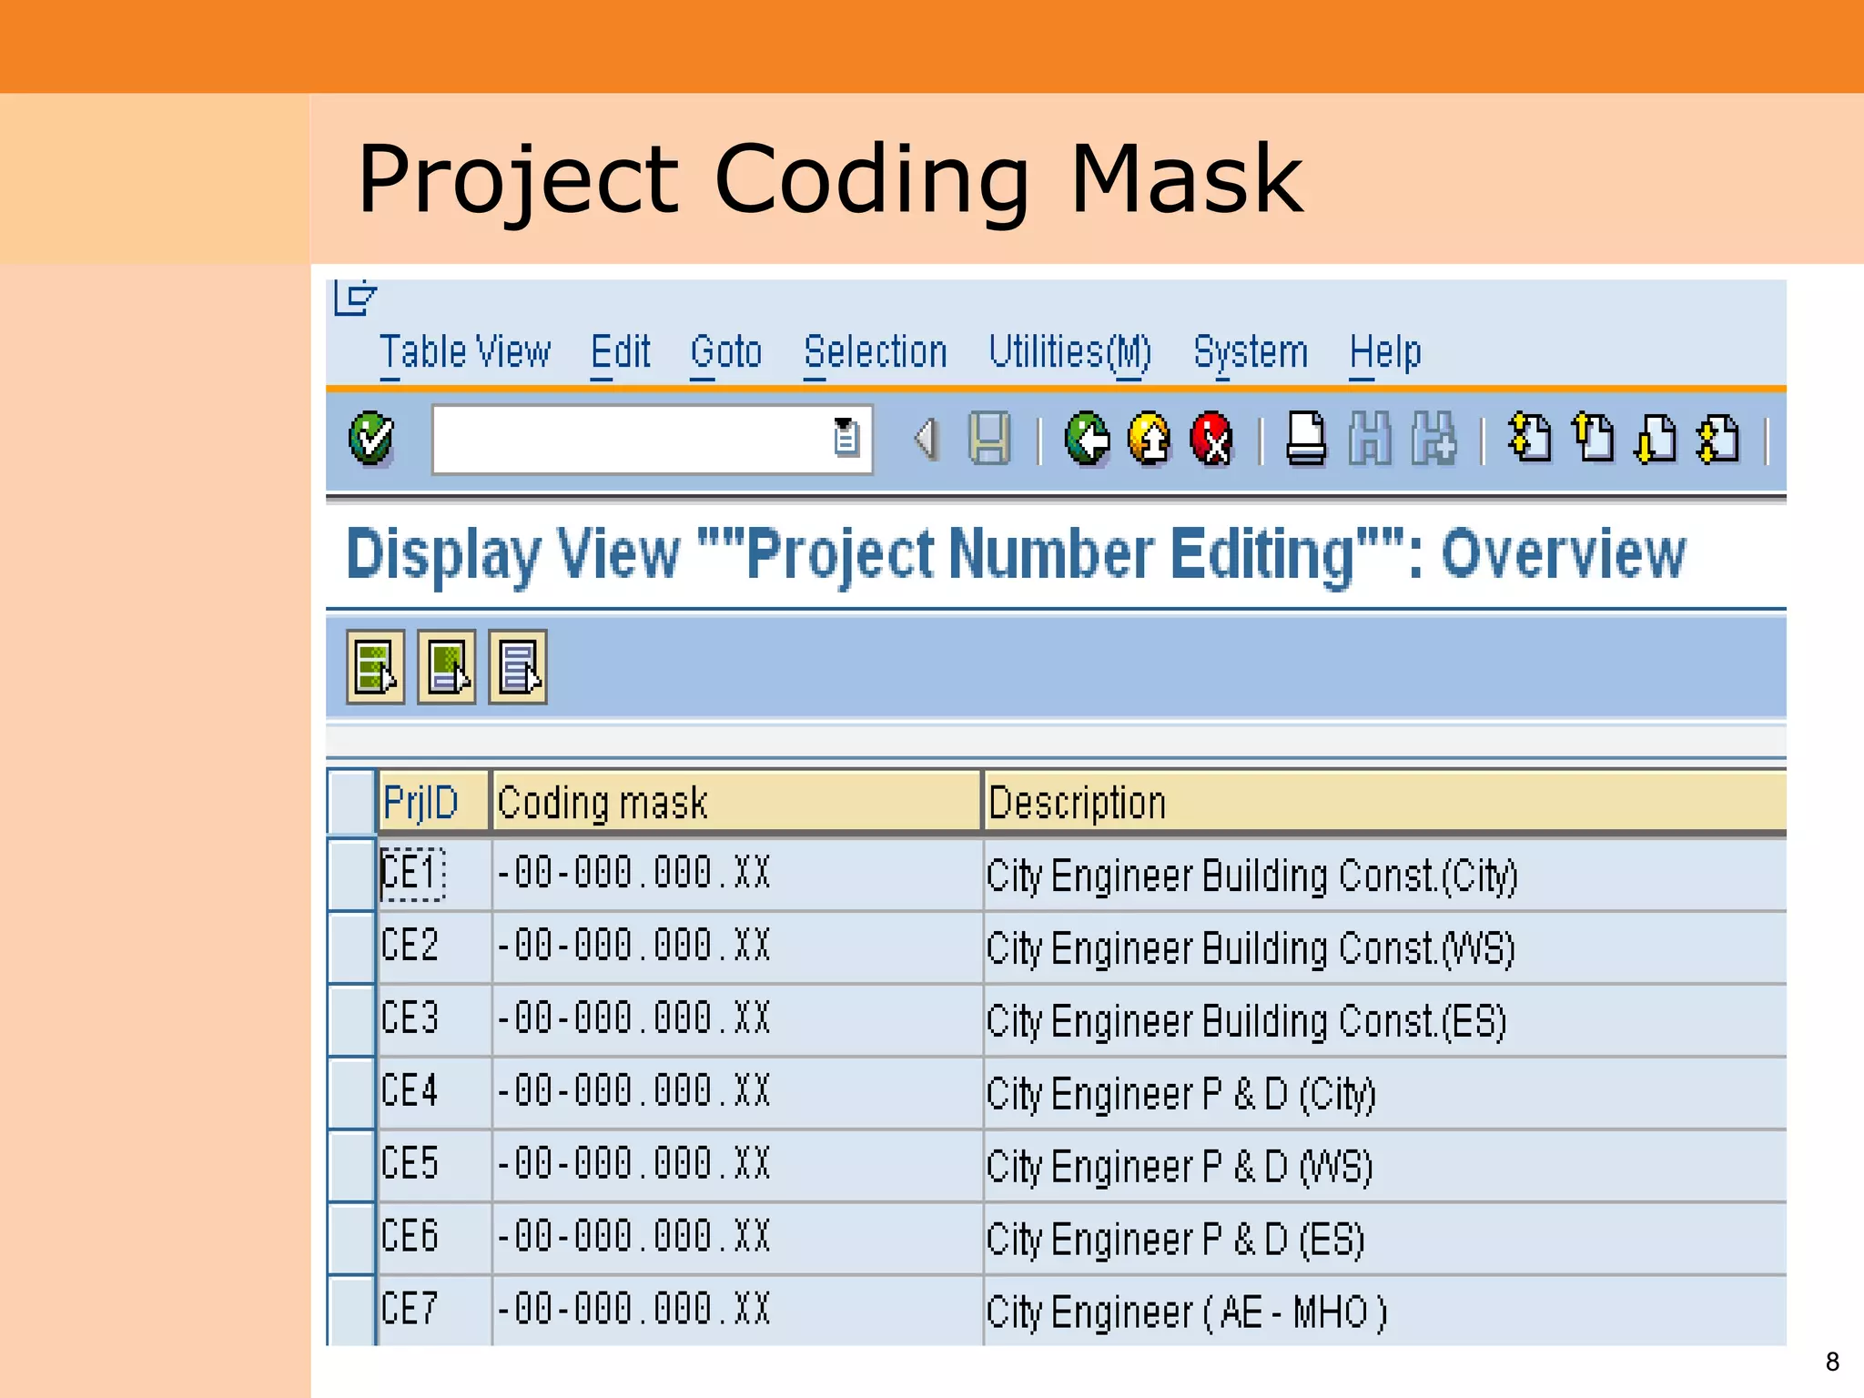Click the CE5 project ID cell
Image resolution: width=1864 pixels, height=1398 pixels.
pyautogui.click(x=434, y=1166)
